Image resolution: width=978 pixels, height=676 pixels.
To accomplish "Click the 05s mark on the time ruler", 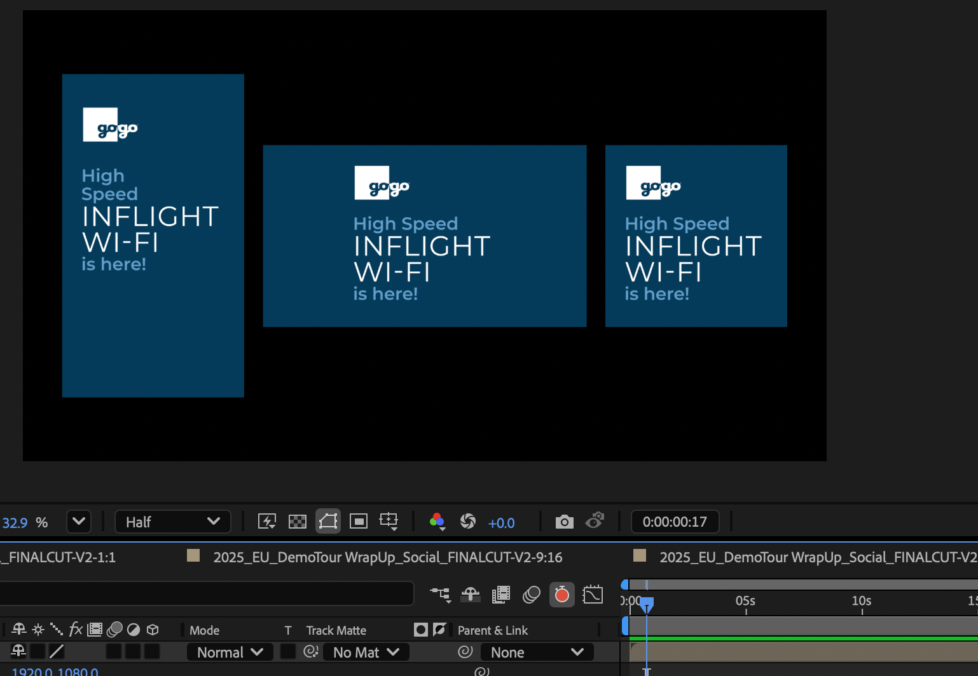I will click(745, 600).
